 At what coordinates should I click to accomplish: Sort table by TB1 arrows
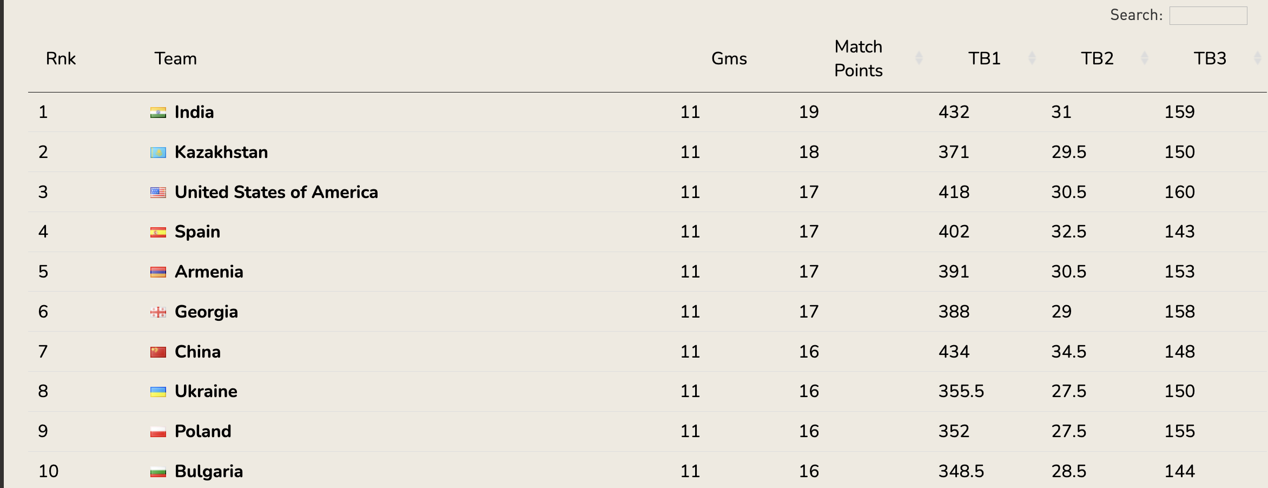coord(1032,58)
